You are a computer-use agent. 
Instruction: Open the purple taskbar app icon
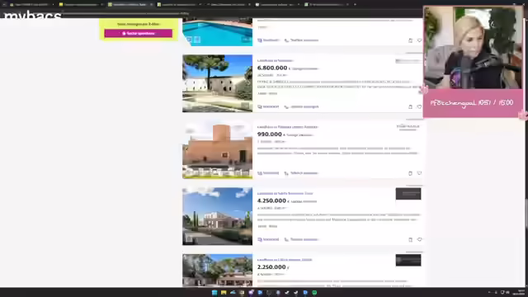(251, 293)
